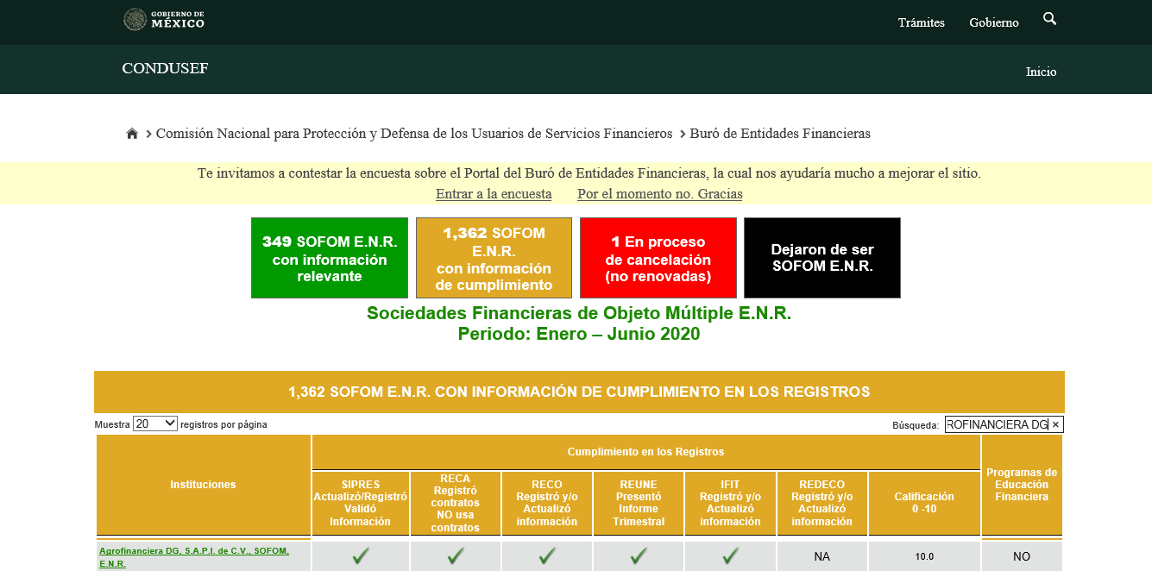Screen dimensions: 1152x571
Task: Select black Dejaron de ser SOFOM tile
Action: pyautogui.click(x=822, y=258)
